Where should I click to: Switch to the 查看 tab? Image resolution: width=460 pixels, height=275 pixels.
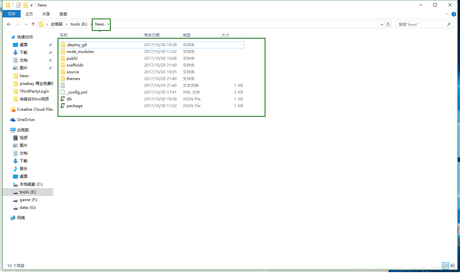[x=63, y=14]
